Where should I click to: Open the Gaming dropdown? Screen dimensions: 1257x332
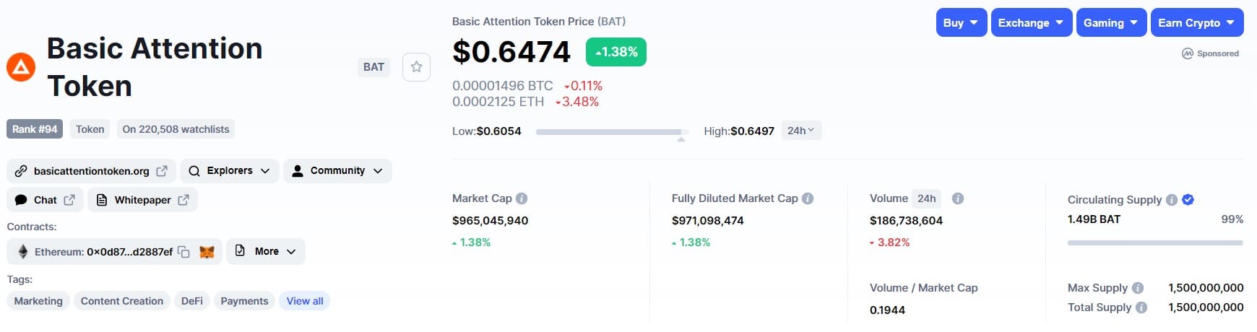click(1111, 22)
